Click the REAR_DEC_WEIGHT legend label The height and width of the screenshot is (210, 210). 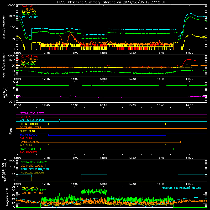click(32, 173)
